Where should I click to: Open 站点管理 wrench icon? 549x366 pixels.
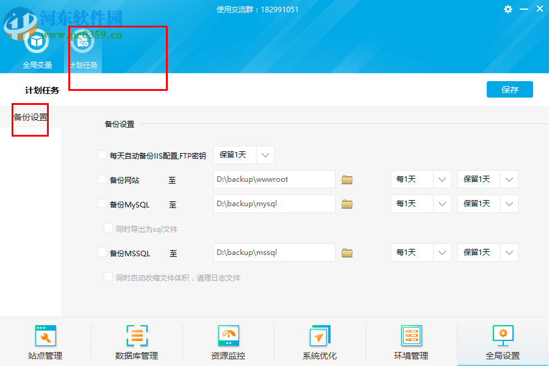click(x=46, y=335)
